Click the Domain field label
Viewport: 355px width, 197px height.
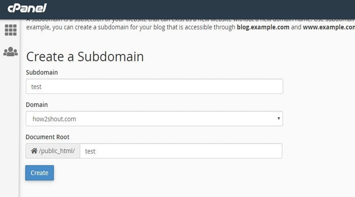pos(37,104)
